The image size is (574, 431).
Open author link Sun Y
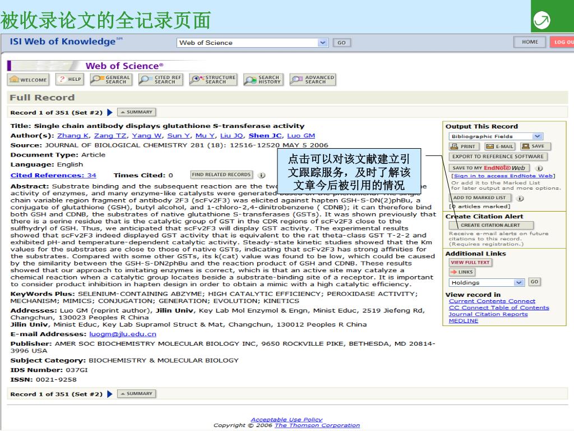pos(179,136)
